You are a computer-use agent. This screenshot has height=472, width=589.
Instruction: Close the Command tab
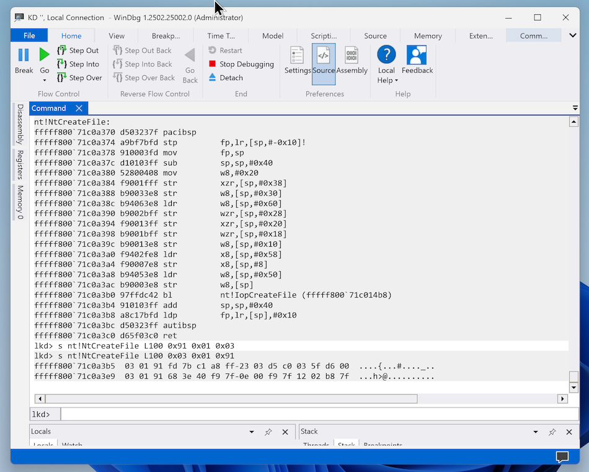[79, 109]
